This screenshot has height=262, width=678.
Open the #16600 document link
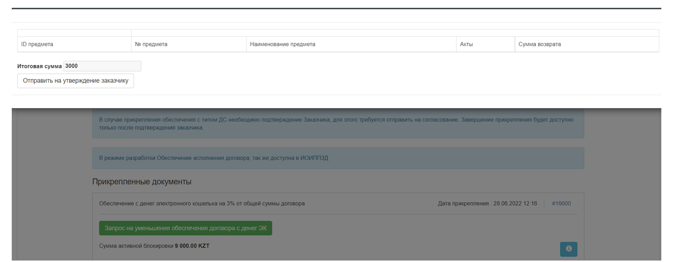click(x=561, y=203)
